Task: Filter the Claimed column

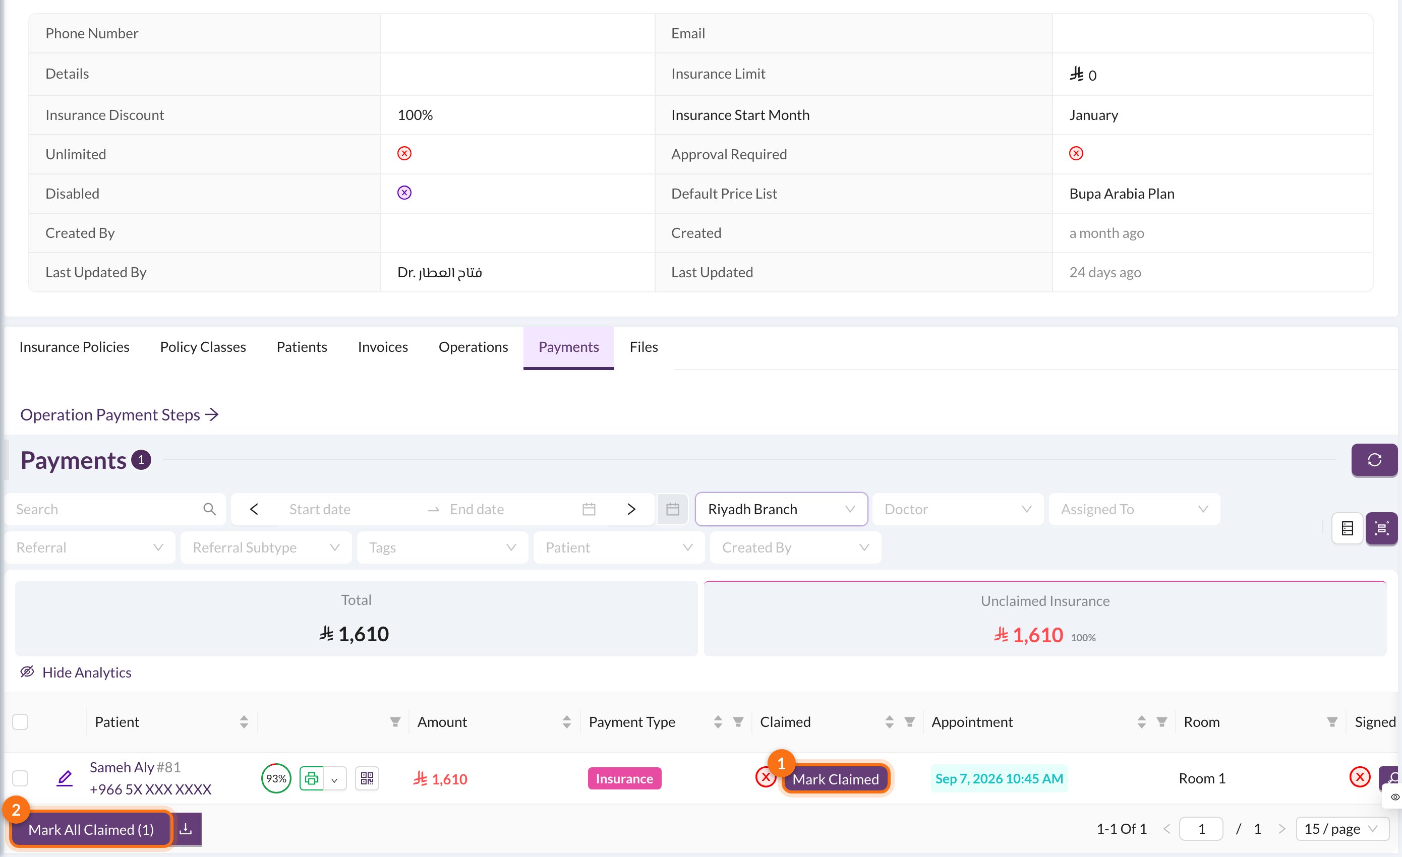Action: [x=909, y=722]
